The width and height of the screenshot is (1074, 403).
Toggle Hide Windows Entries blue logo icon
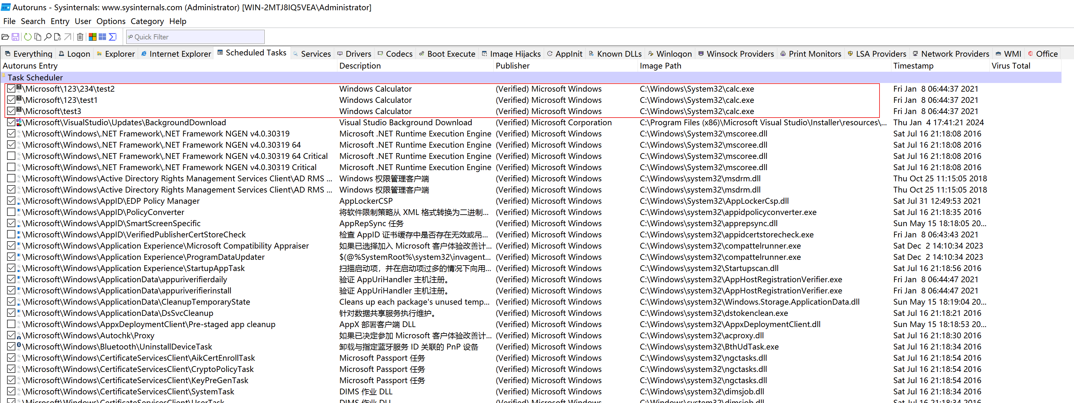tap(103, 37)
